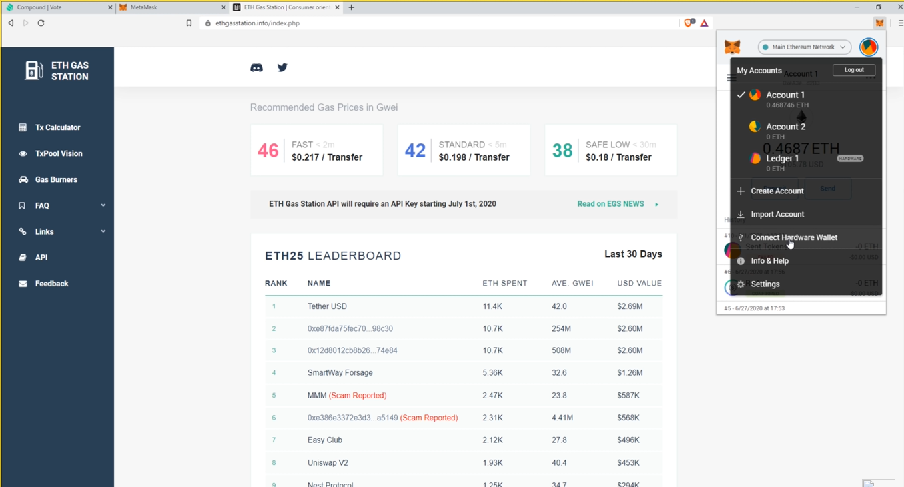The height and width of the screenshot is (487, 904).
Task: Click the Tx Calculator calculator icon
Action: tap(23, 127)
